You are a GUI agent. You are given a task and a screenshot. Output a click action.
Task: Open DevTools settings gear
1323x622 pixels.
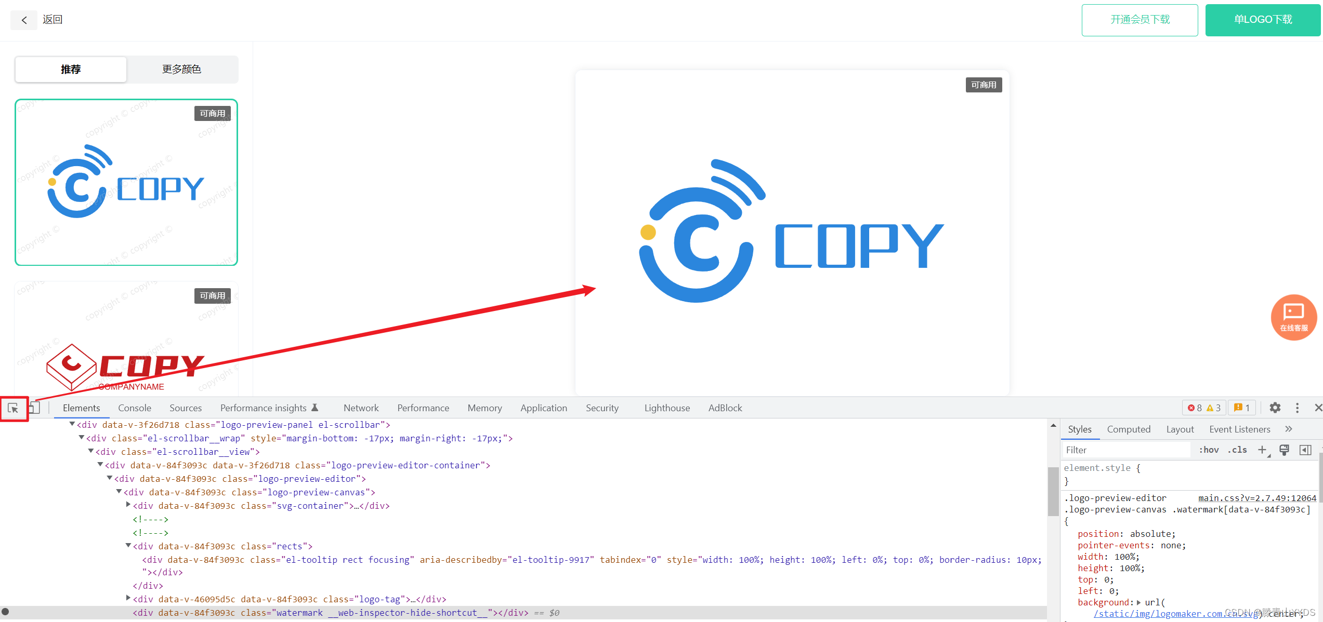pos(1275,408)
